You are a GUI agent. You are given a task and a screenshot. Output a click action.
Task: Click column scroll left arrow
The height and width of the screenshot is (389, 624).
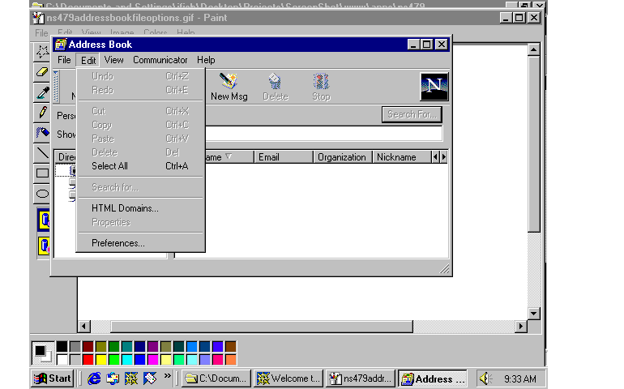[435, 157]
